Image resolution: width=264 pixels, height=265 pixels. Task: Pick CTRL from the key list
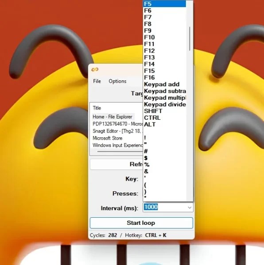coord(164,117)
